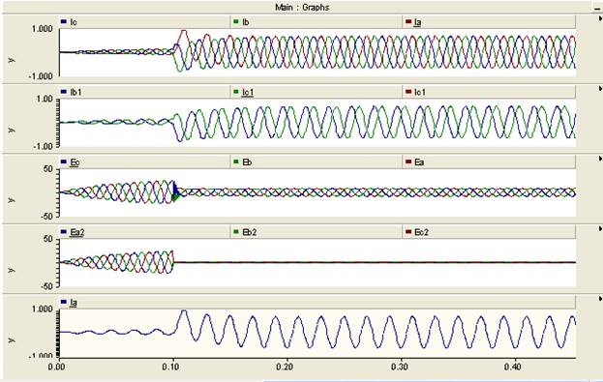The height and width of the screenshot is (382, 603).
Task: Click the -50 y-axis value of Ea2 graph
Action: click(46, 286)
